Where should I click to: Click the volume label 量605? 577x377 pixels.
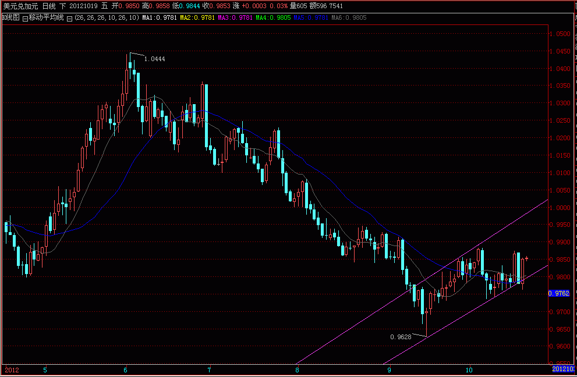tap(298, 6)
